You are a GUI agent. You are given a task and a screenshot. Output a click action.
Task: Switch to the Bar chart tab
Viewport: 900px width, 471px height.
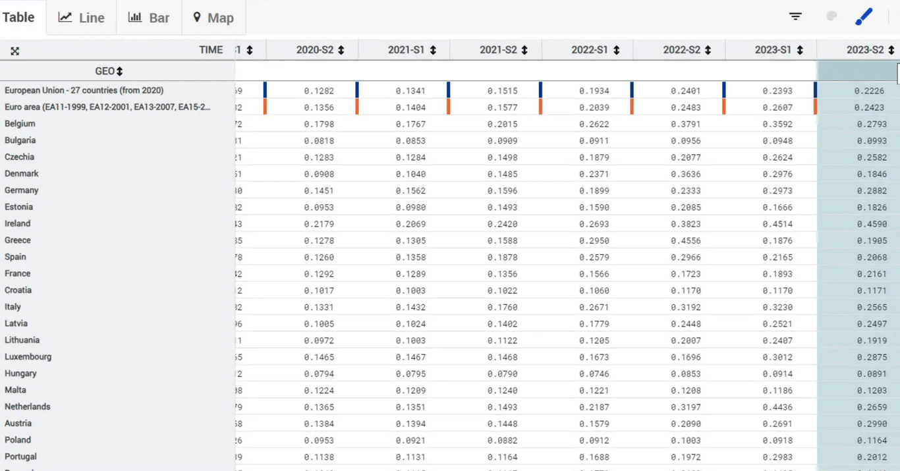pos(149,18)
